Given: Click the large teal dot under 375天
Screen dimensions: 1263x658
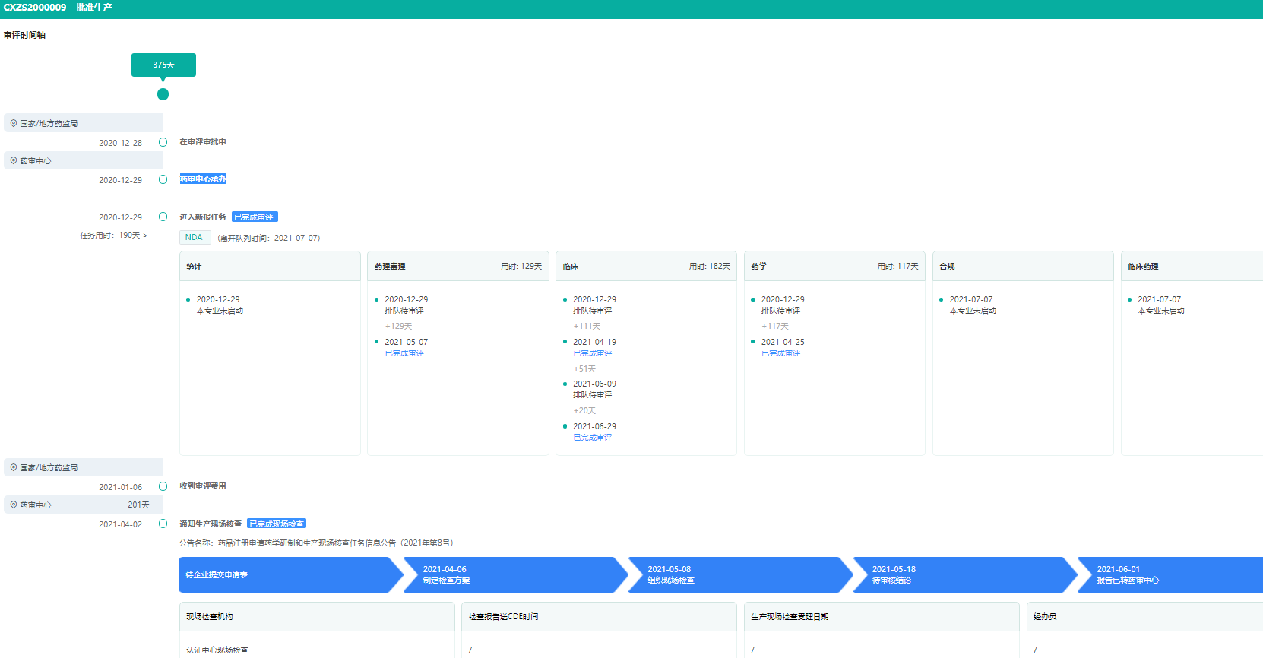Looking at the screenshot, I should (x=163, y=94).
